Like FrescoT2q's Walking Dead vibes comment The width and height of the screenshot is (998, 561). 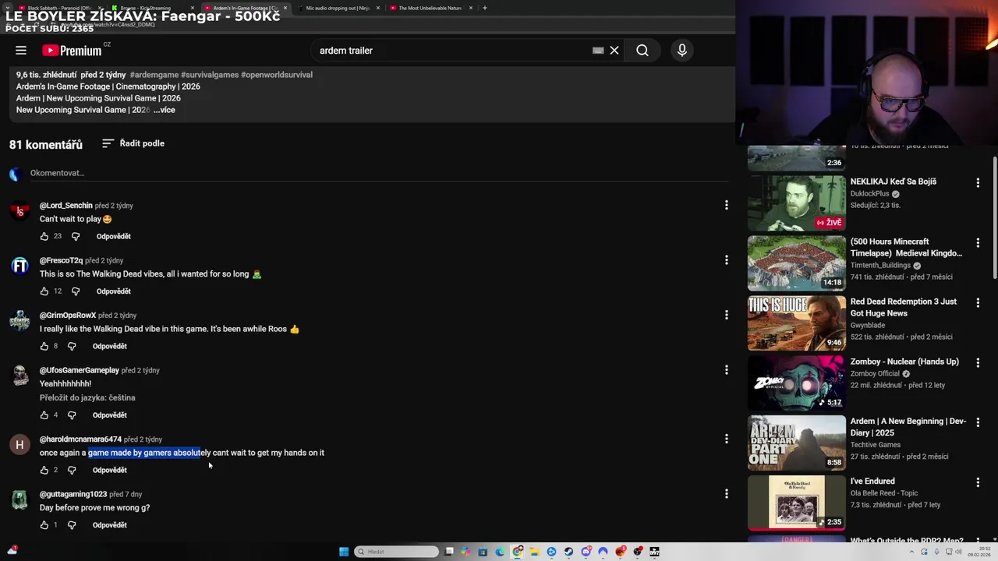click(x=44, y=291)
